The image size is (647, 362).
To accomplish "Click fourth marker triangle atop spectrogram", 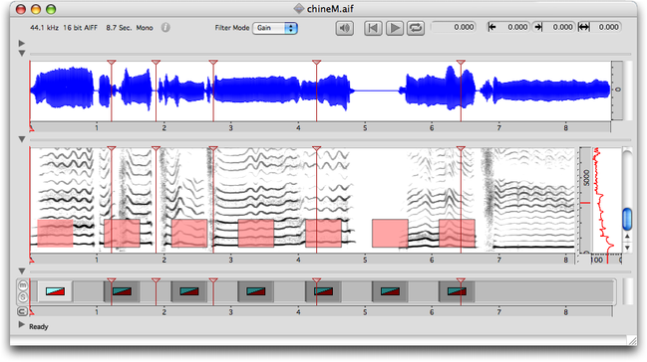I will point(316,148).
